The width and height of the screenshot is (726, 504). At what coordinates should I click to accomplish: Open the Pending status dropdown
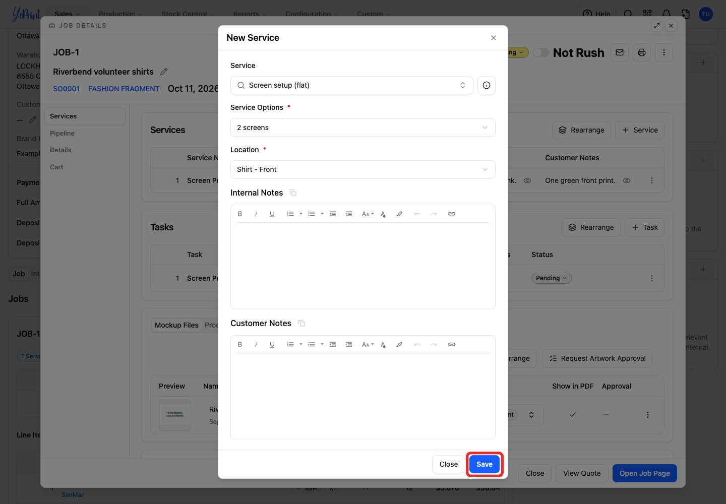point(552,278)
